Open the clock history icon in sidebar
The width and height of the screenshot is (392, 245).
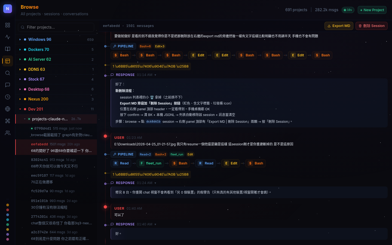[x=8, y=97]
